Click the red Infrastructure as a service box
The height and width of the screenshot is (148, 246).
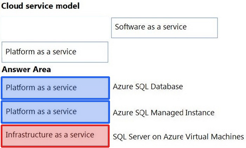(55, 136)
